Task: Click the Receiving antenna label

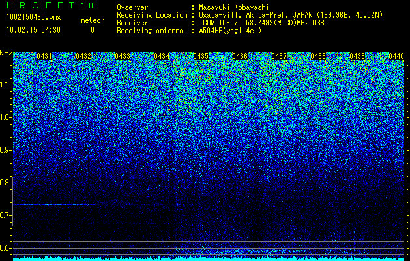Action: pos(150,31)
